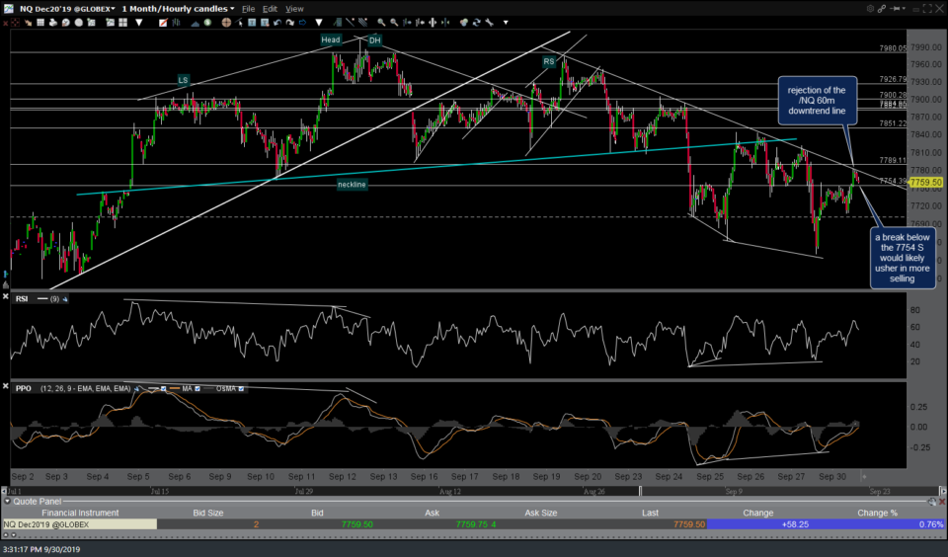Click the bar chart type icon
Image resolution: width=948 pixels, height=557 pixels.
pos(176,23)
